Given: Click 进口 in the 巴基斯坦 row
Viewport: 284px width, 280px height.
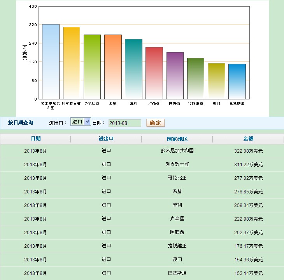Looking at the screenshot, I should (106, 273).
